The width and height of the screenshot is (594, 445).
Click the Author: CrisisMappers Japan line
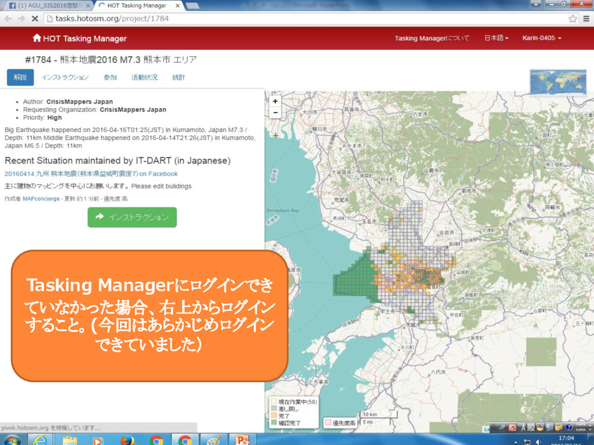pos(68,101)
